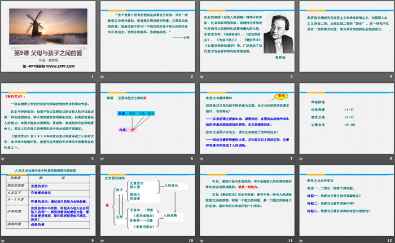Click the transition star icon under slide 8
The height and width of the screenshot is (243, 395).
click(300, 158)
